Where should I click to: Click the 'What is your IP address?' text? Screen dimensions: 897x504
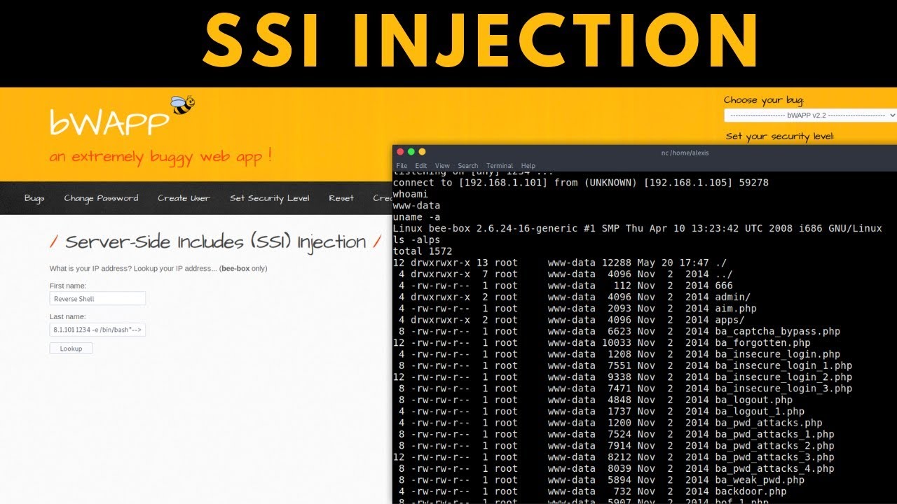tap(158, 269)
